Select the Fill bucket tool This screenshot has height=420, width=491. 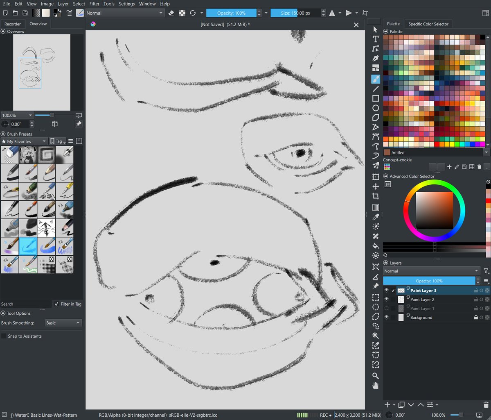[x=376, y=246]
